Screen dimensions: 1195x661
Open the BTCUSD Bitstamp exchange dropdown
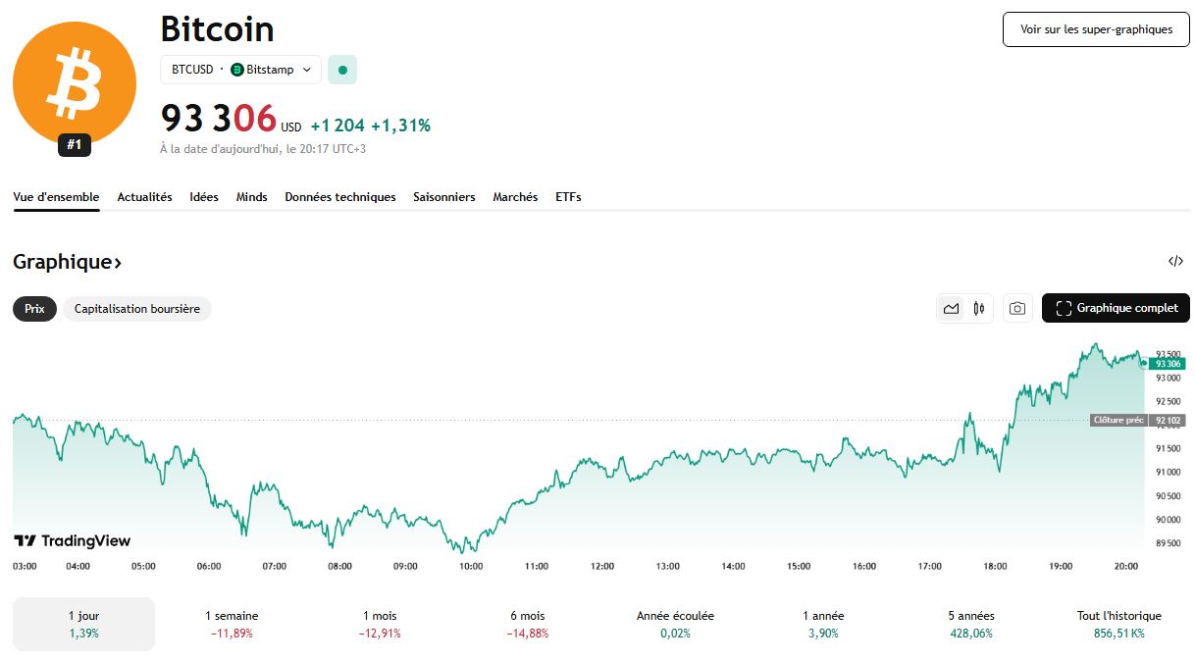(x=240, y=70)
